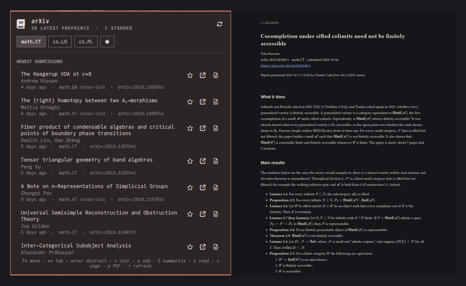The height and width of the screenshot is (286, 466).
Task: Click the Cocompletion under sifted colimits heading
Action: coord(333,40)
